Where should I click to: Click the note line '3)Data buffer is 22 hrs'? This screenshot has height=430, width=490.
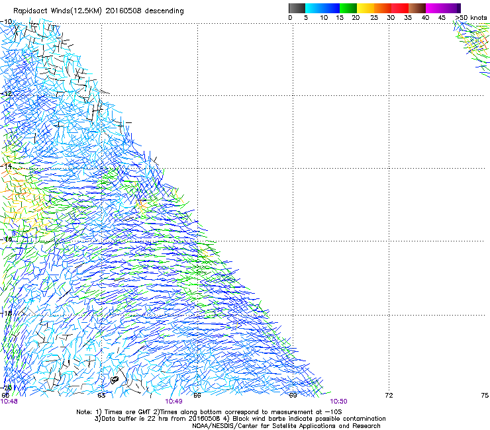pos(240,419)
